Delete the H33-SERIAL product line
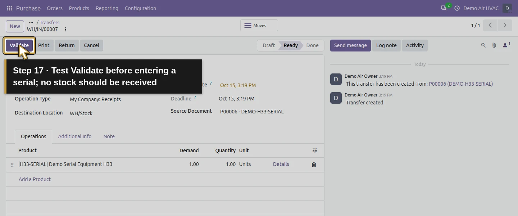The height and width of the screenshot is (216, 518). [314, 165]
